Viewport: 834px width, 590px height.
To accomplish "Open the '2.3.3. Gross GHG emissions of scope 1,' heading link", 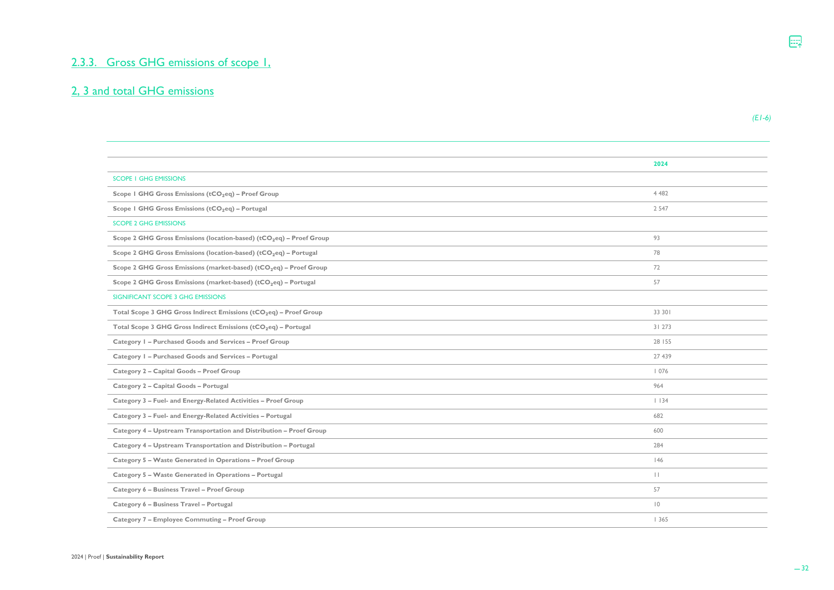I will [x=171, y=62].
